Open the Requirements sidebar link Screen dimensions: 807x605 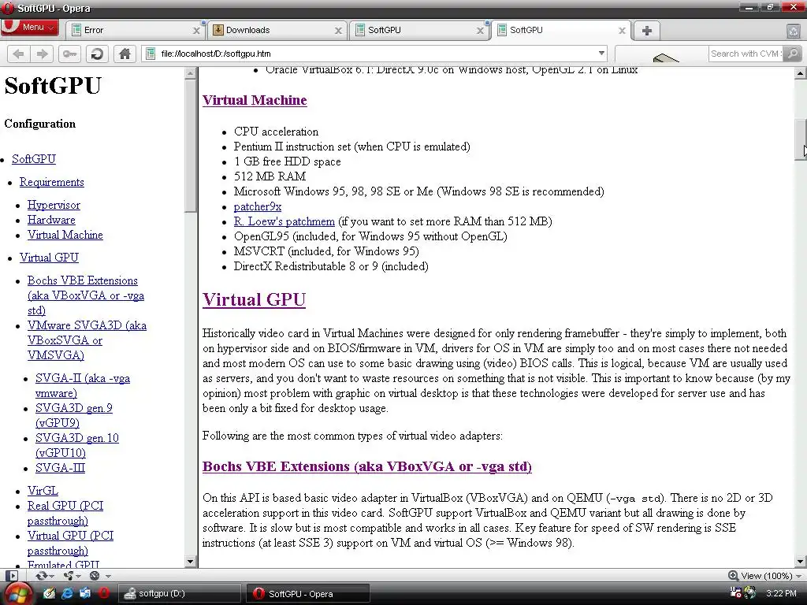pos(51,182)
